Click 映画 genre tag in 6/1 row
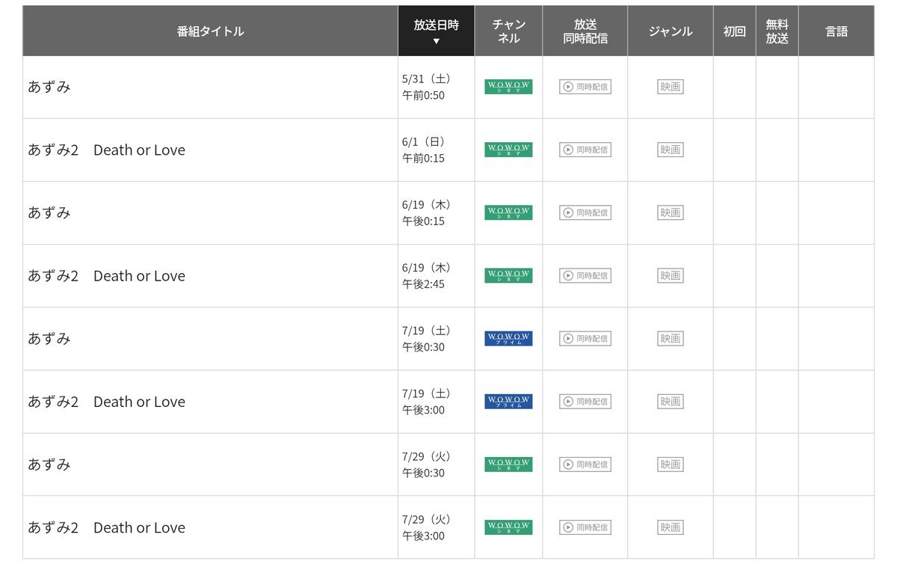897x570 pixels. (x=671, y=150)
